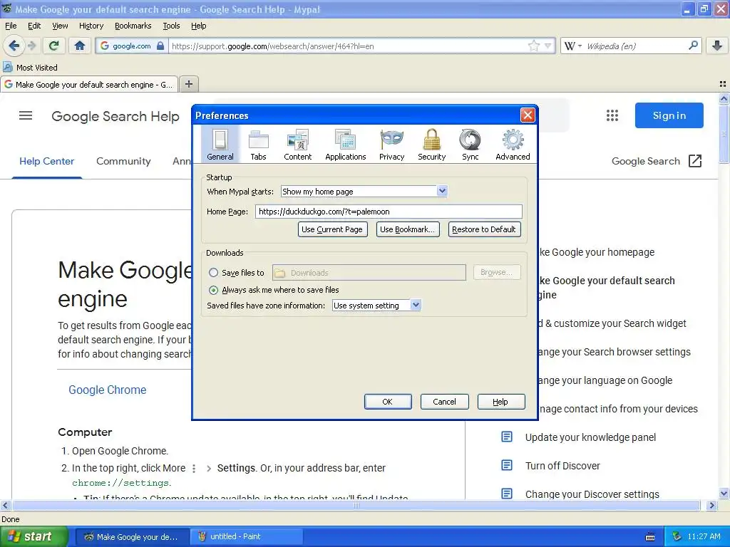The width and height of the screenshot is (730, 547).
Task: Open the Bookmarks menu
Action: coord(133,26)
